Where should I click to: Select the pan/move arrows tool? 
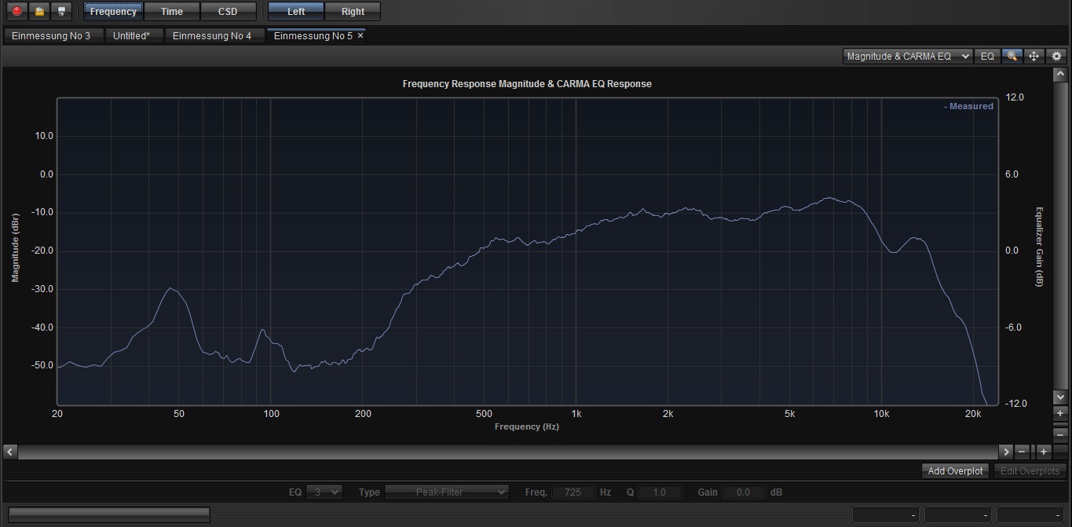pos(1034,57)
